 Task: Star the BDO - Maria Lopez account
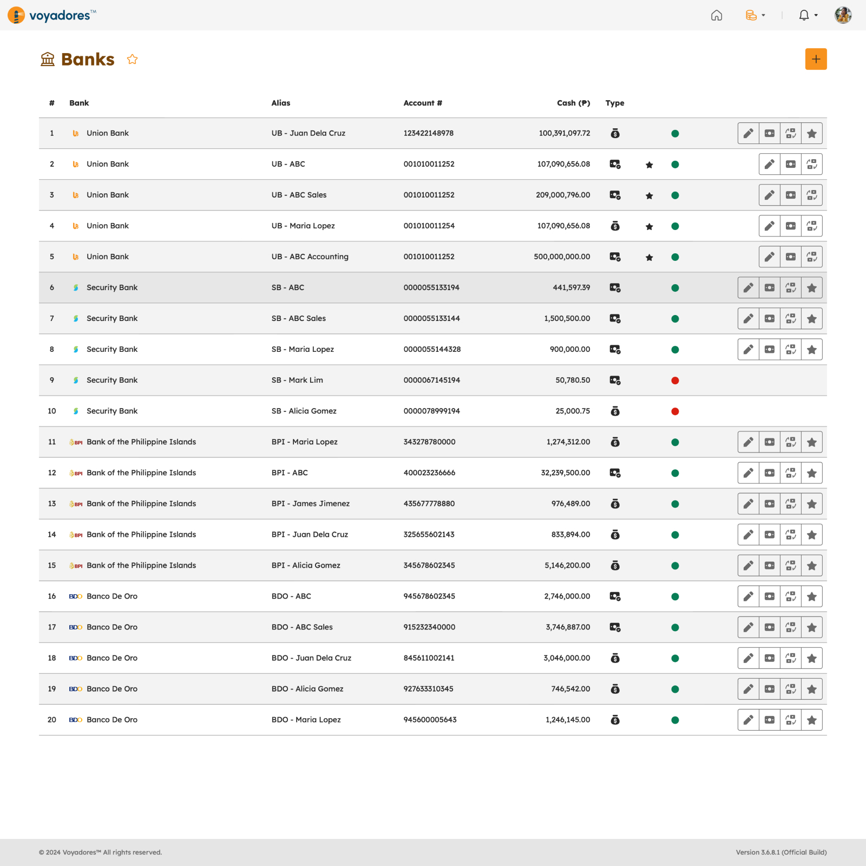tap(811, 720)
